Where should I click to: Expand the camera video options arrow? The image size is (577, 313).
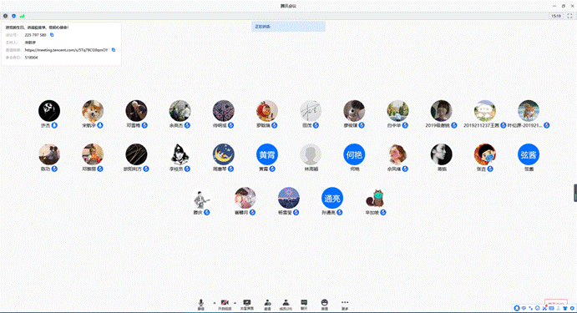click(235, 303)
